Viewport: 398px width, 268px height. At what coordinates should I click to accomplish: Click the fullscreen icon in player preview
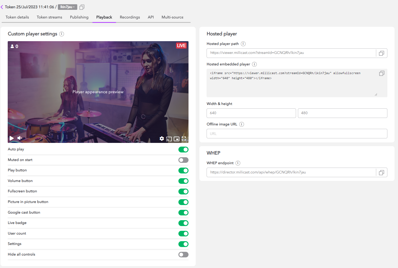184,139
